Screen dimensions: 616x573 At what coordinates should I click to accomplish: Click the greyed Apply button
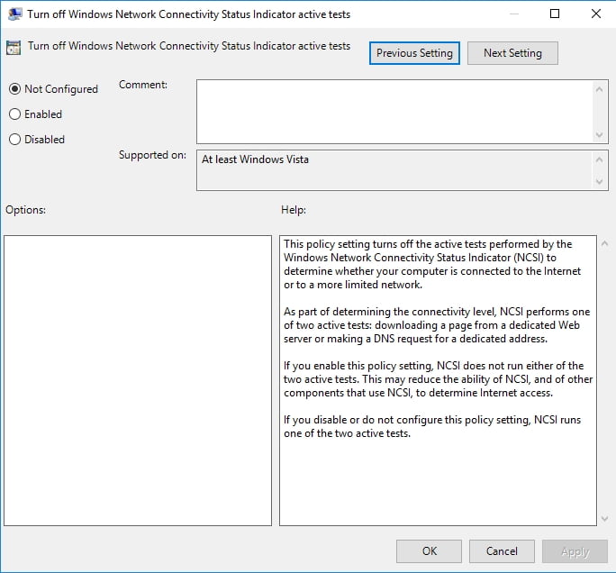pyautogui.click(x=575, y=551)
